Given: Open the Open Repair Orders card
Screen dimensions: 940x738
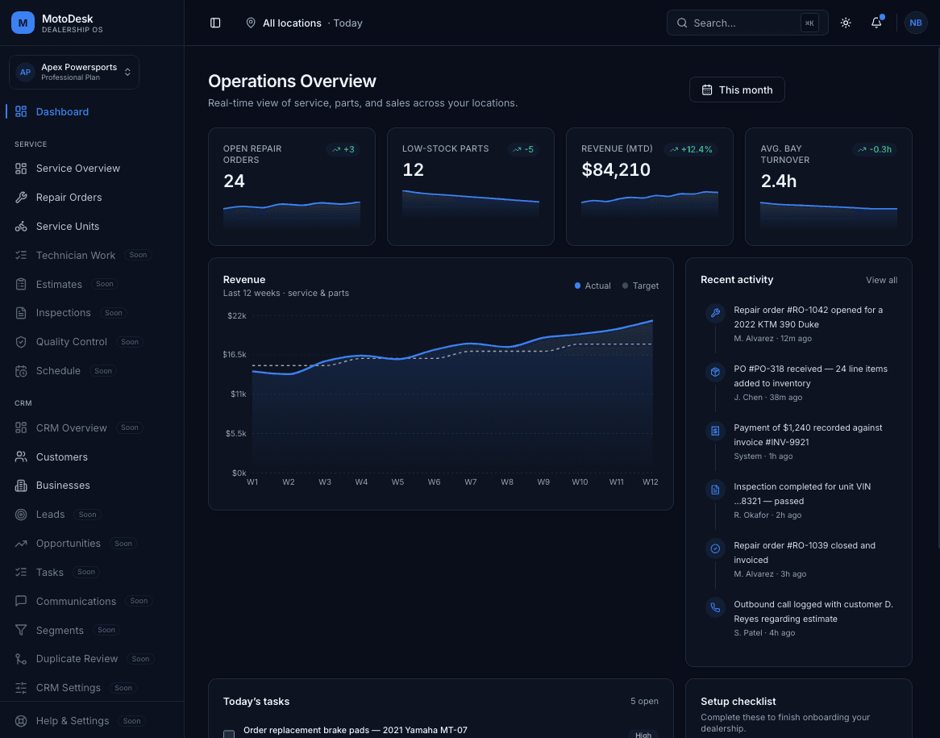Looking at the screenshot, I should (x=291, y=186).
